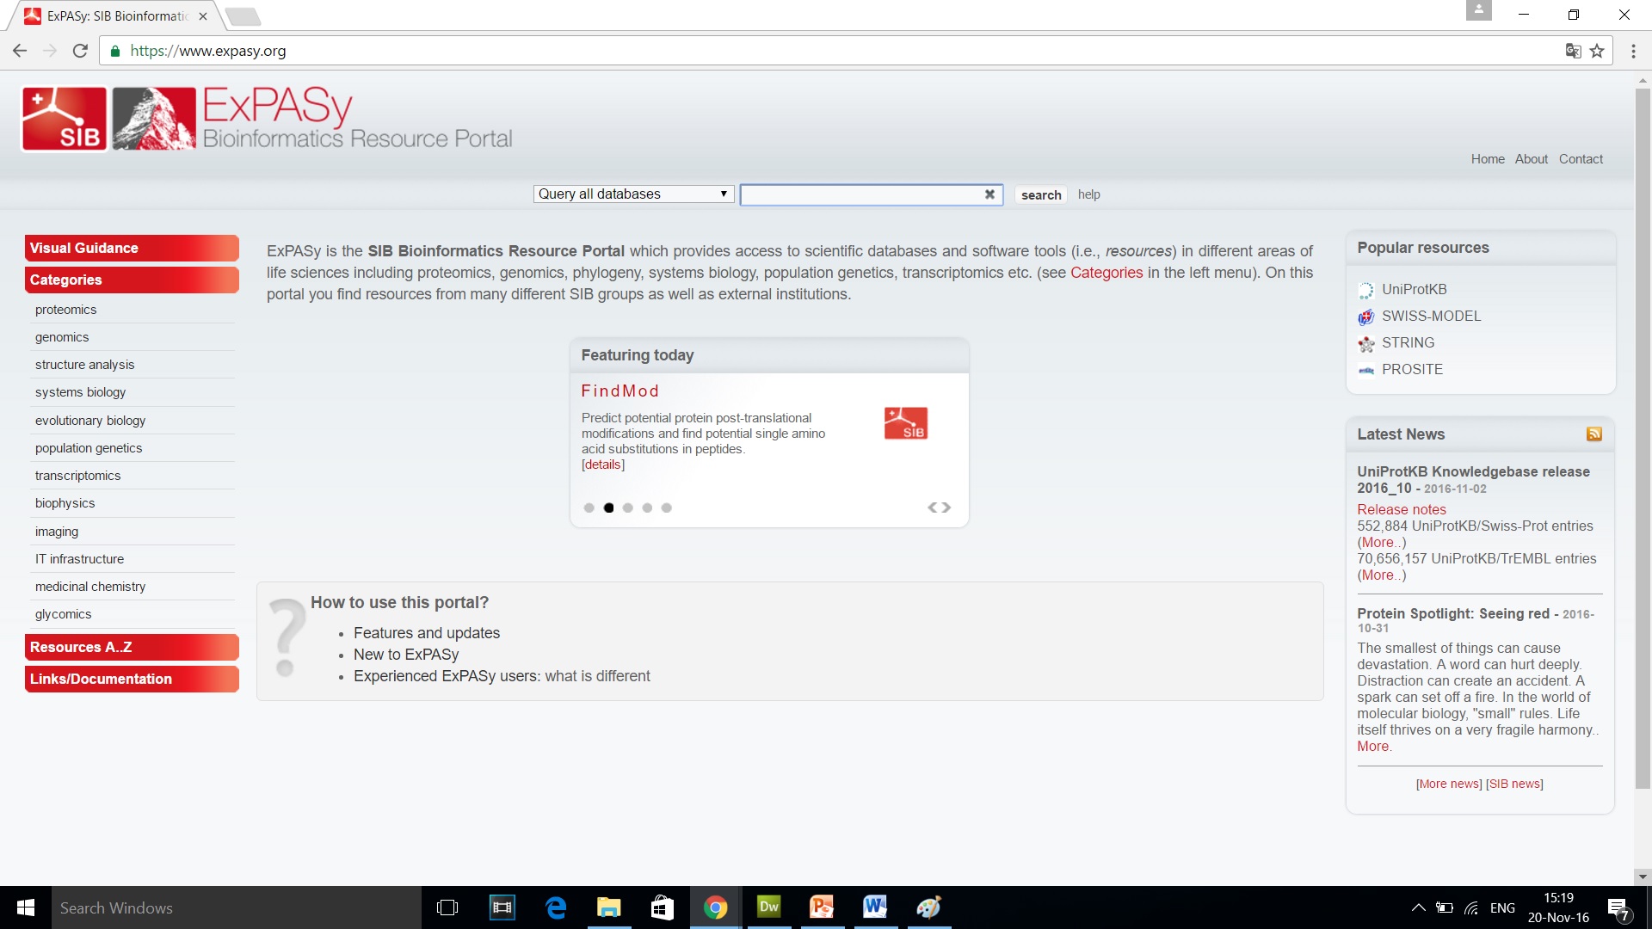Click the PROSITE resource icon
Screen dimensions: 1652x929
point(1366,370)
